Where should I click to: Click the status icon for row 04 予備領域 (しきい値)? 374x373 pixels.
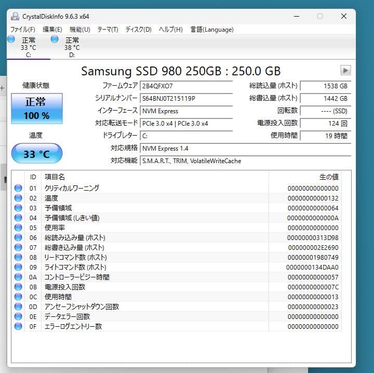[x=18, y=218]
